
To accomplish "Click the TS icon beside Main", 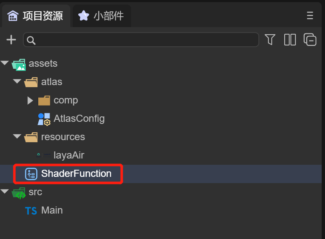I will point(31,211).
